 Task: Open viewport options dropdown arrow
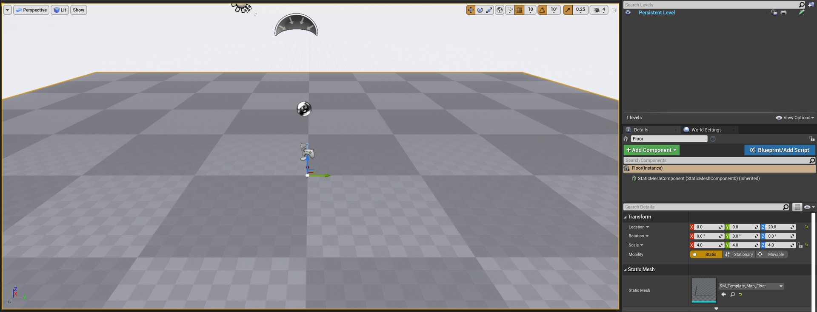(8, 10)
